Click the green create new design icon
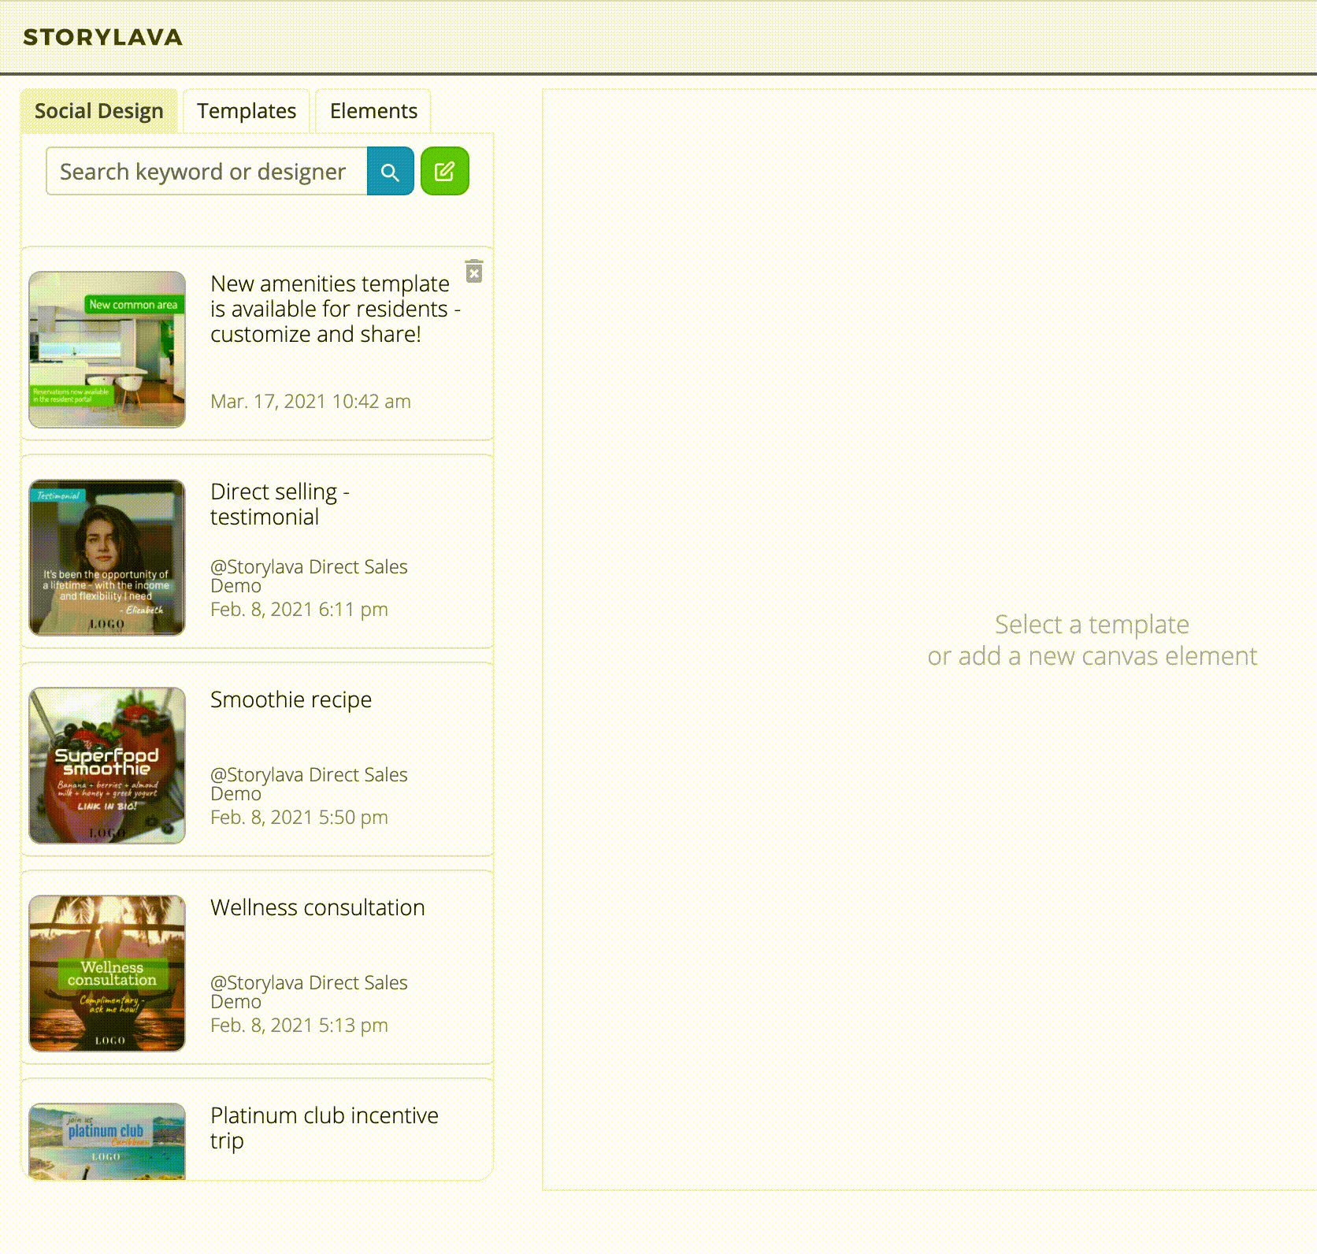 tap(444, 171)
